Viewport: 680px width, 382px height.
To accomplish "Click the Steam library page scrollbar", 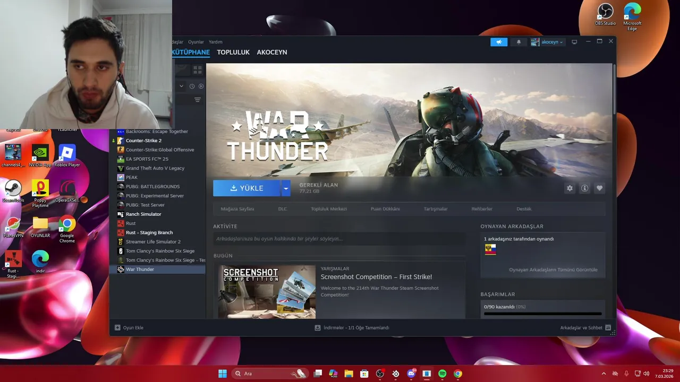I will [614, 89].
